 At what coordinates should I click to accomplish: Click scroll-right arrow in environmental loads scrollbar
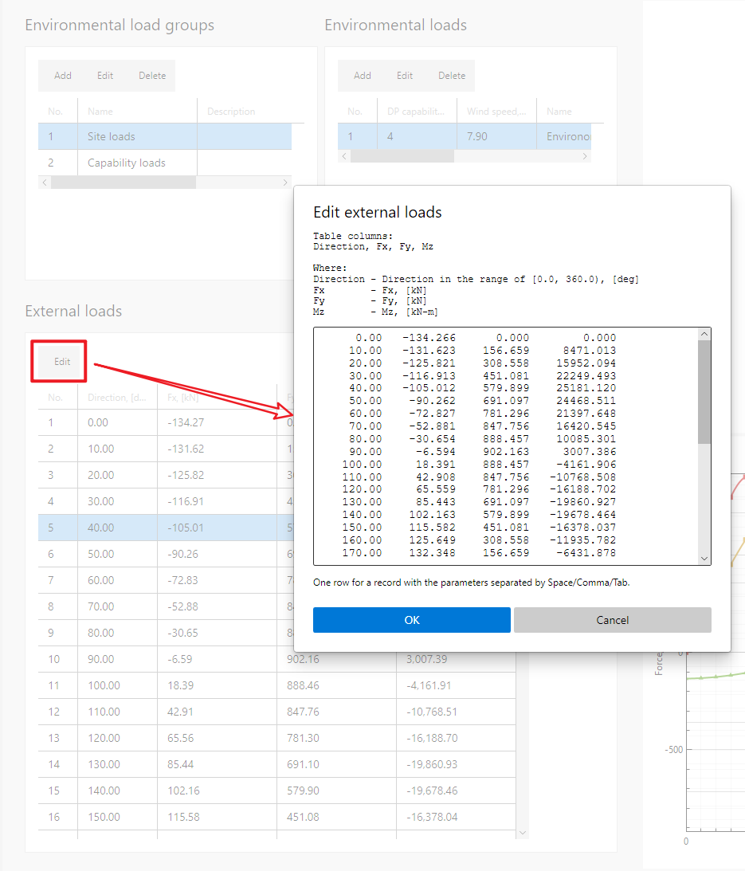[x=584, y=157]
